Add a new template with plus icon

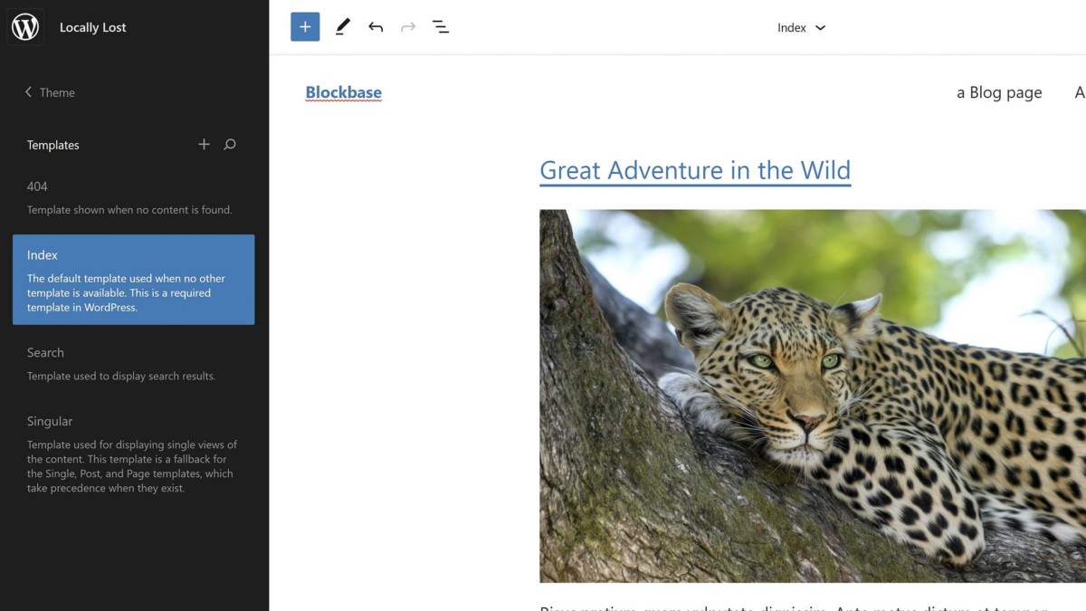[x=204, y=145]
